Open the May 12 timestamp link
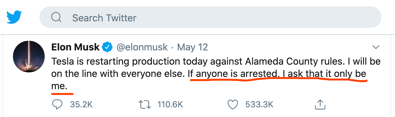This screenshot has width=395, height=117. click(192, 48)
